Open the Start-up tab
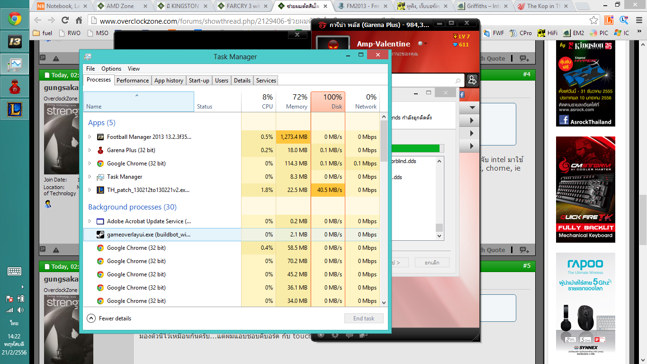647x364 pixels. pyautogui.click(x=199, y=81)
